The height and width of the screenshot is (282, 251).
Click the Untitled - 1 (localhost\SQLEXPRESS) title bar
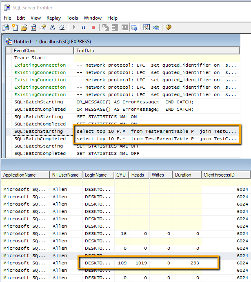pyautogui.click(x=121, y=42)
